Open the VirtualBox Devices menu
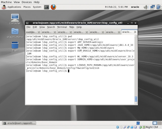 pos(27,2)
